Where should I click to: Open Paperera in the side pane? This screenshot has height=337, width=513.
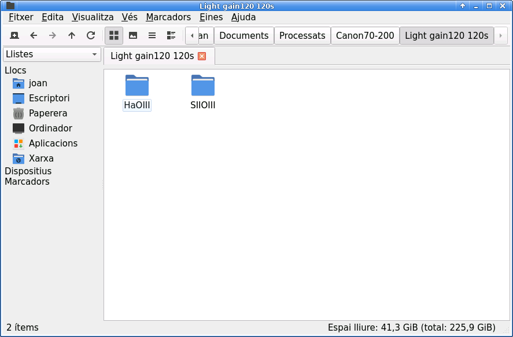point(48,113)
